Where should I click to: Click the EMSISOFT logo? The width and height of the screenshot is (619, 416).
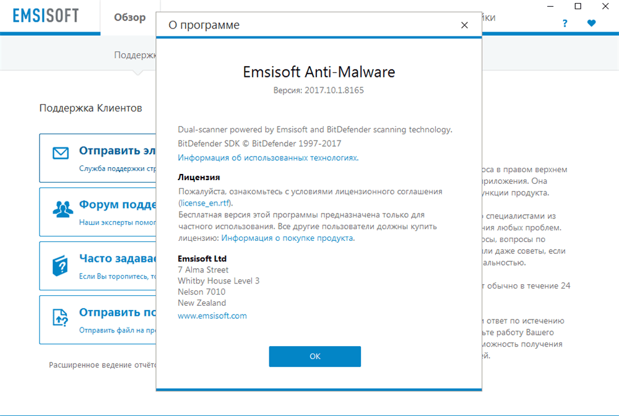[x=46, y=16]
